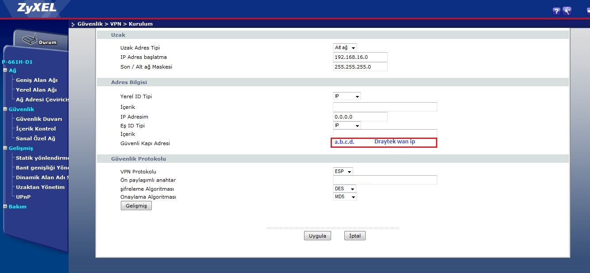
Task: Open the help question mark icon
Action: click(556, 11)
